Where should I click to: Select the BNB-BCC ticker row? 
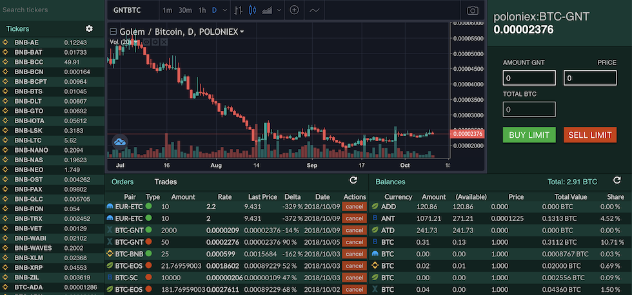pyautogui.click(x=52, y=62)
